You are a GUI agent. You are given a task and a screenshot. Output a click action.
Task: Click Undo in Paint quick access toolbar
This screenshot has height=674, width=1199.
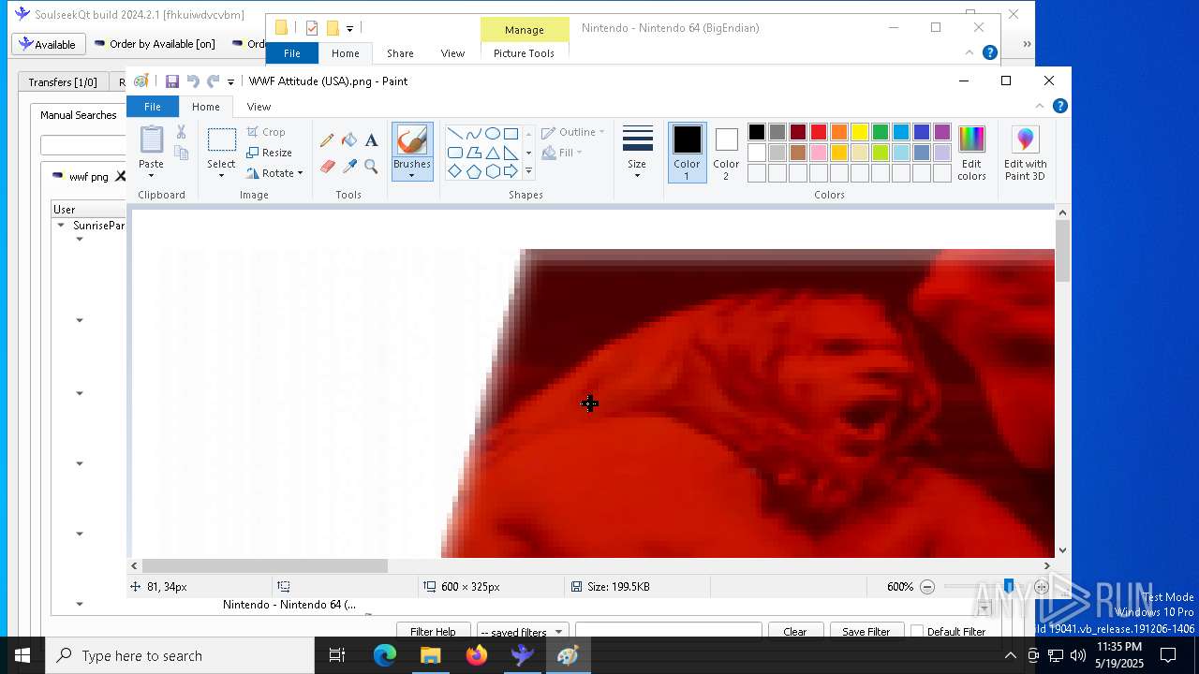coord(193,81)
